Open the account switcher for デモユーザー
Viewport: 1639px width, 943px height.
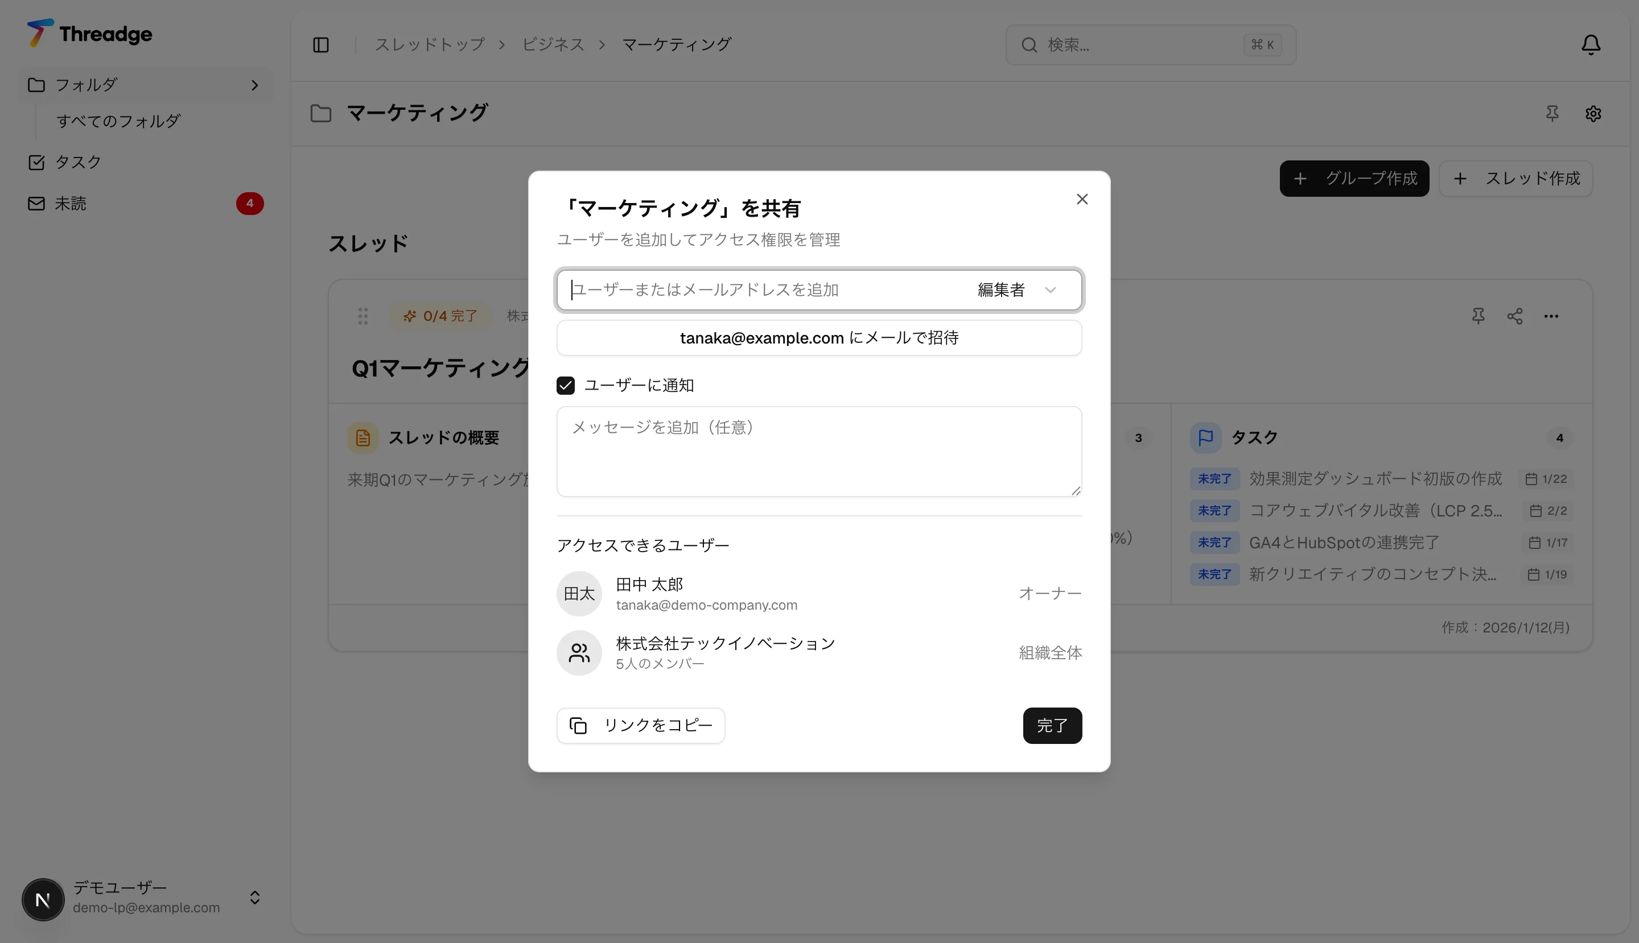(254, 897)
